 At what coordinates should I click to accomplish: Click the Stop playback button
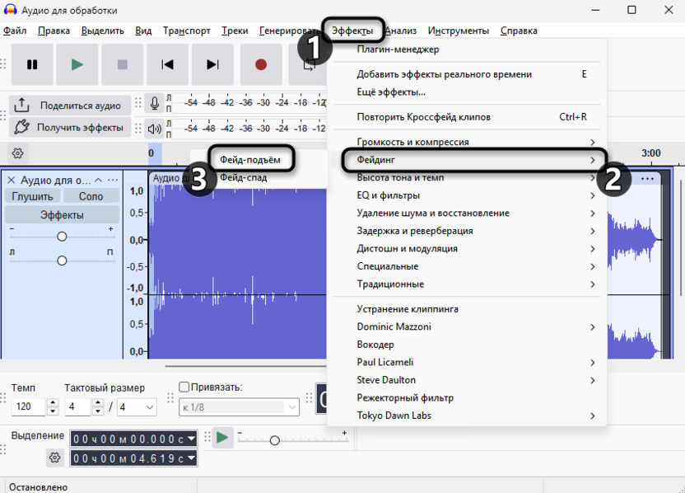[123, 64]
